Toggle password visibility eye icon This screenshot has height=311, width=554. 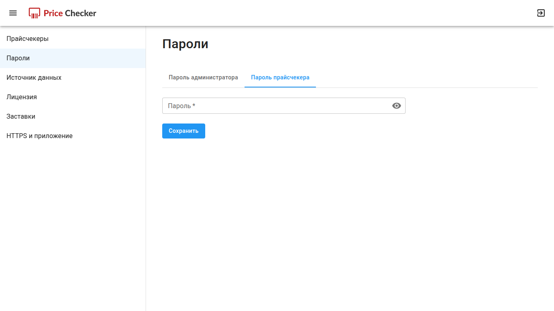click(397, 106)
